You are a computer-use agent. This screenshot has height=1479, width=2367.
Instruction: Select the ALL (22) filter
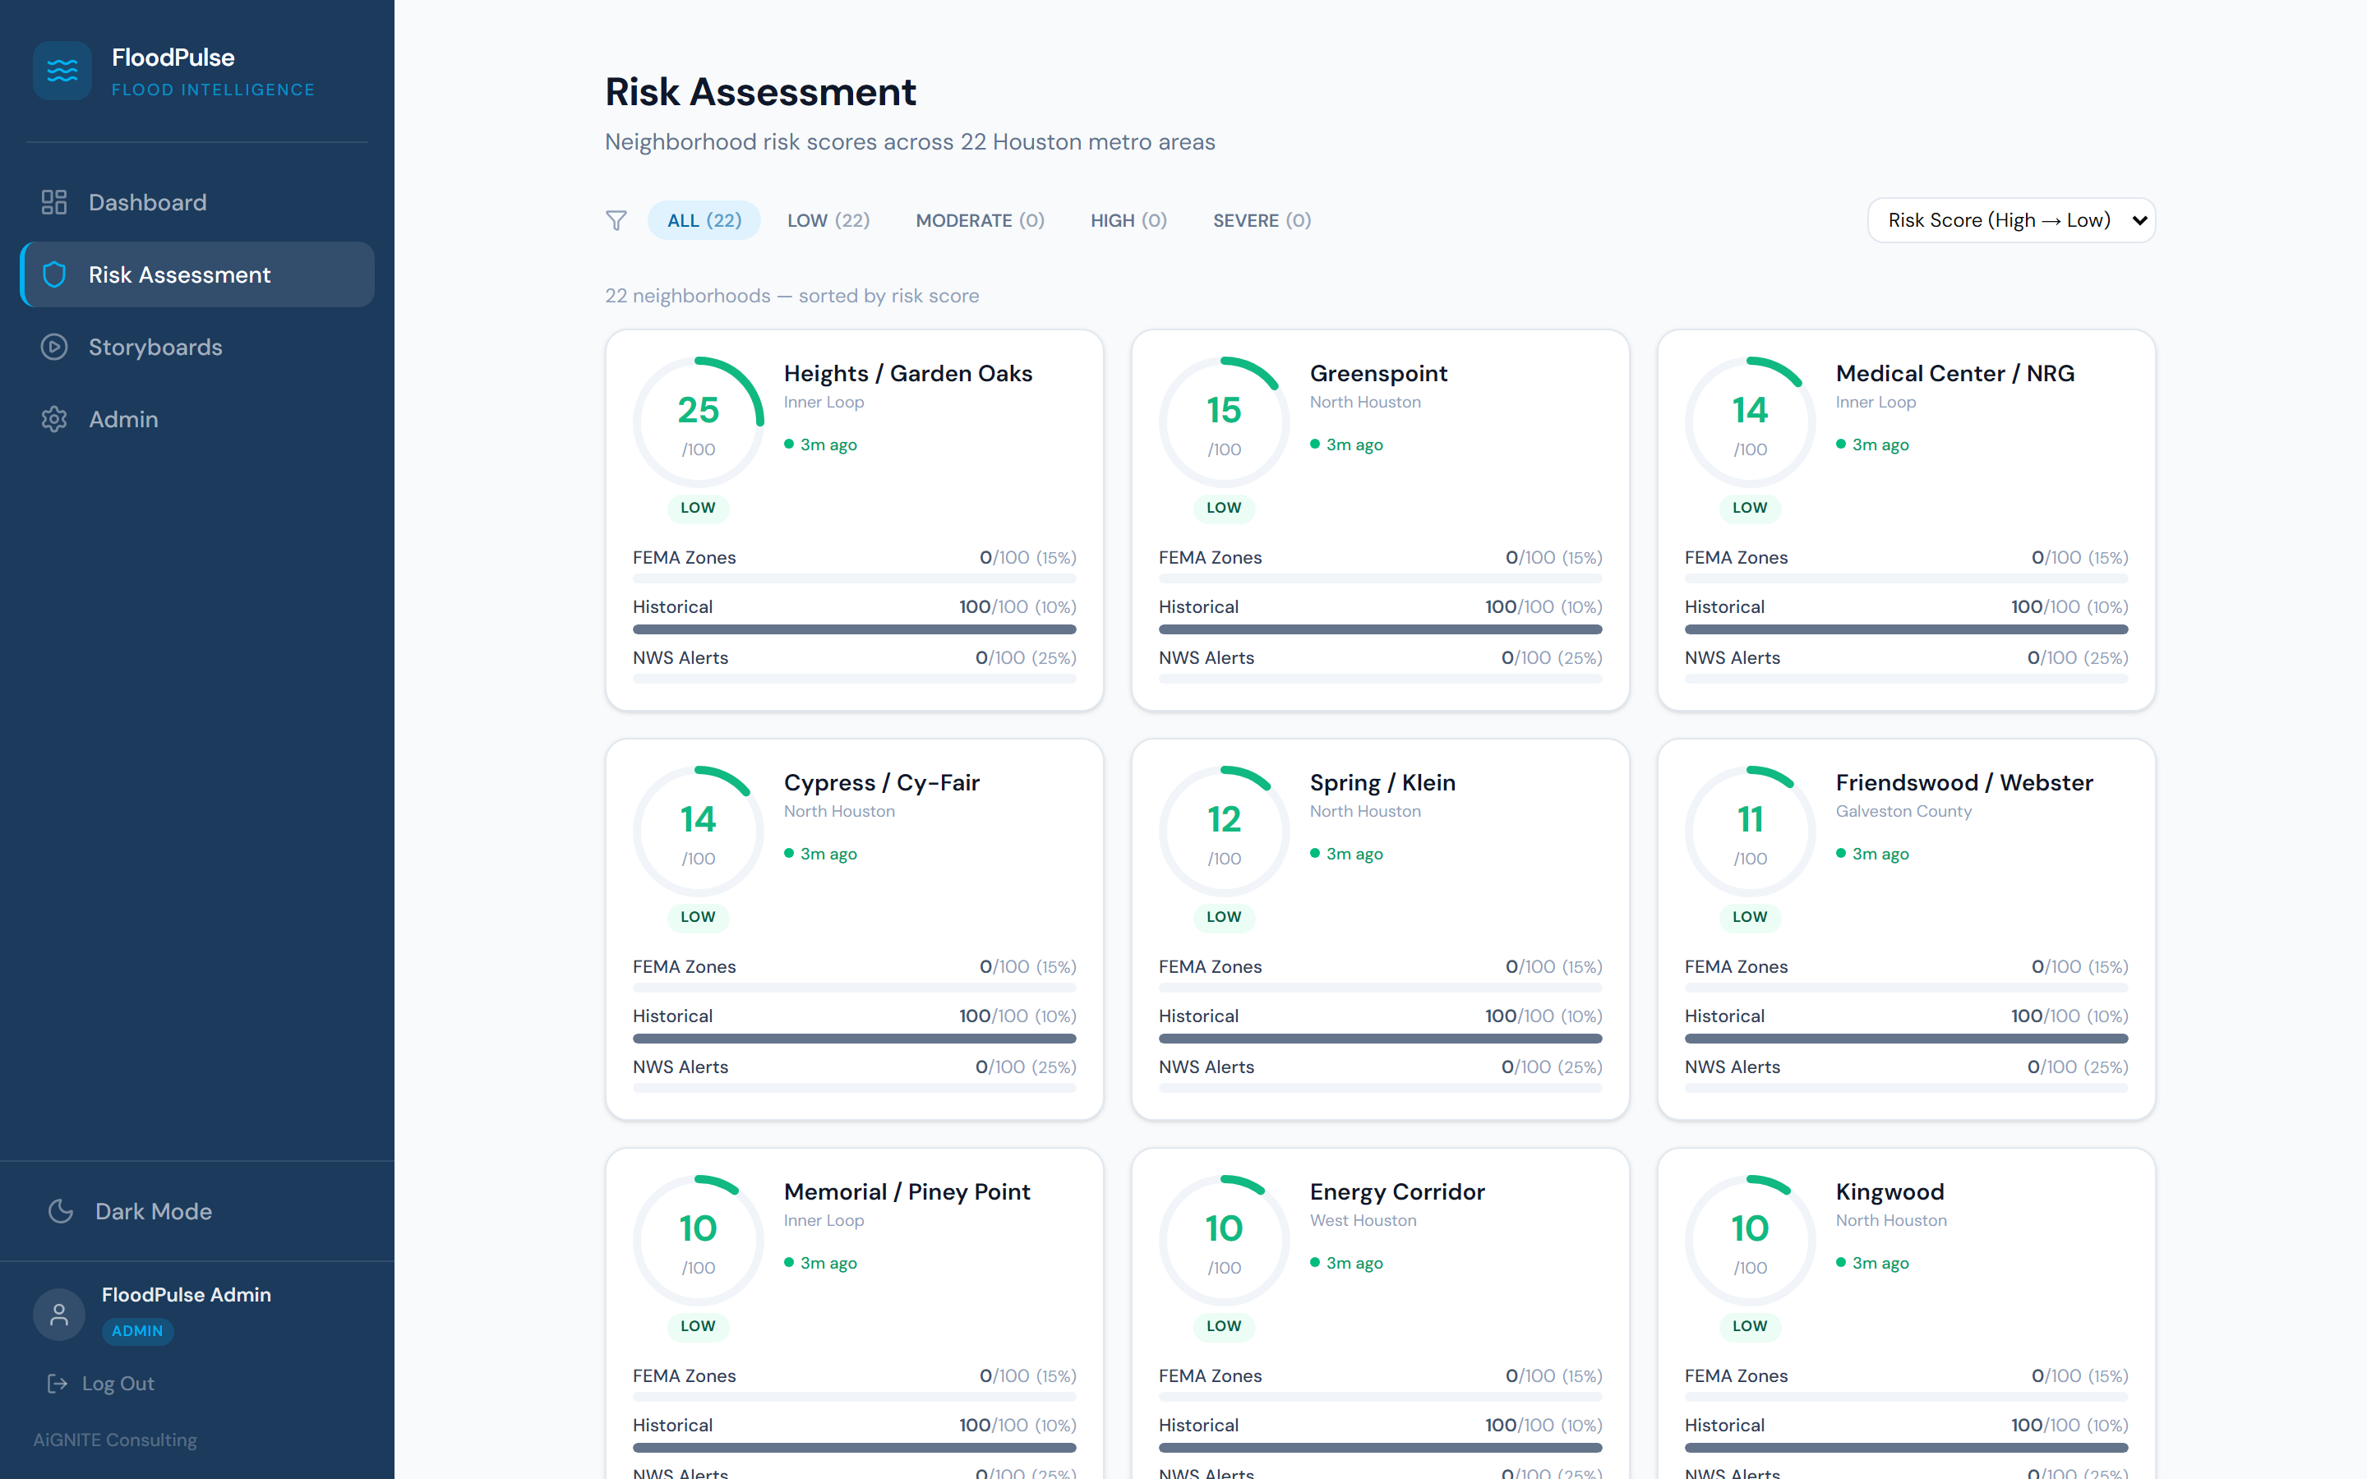(704, 220)
